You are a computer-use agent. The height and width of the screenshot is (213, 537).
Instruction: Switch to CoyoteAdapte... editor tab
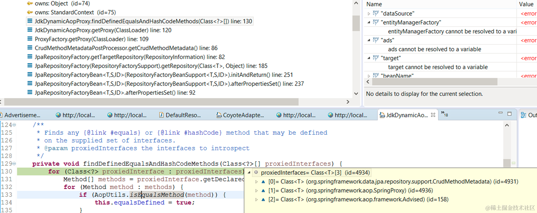pos(240,115)
